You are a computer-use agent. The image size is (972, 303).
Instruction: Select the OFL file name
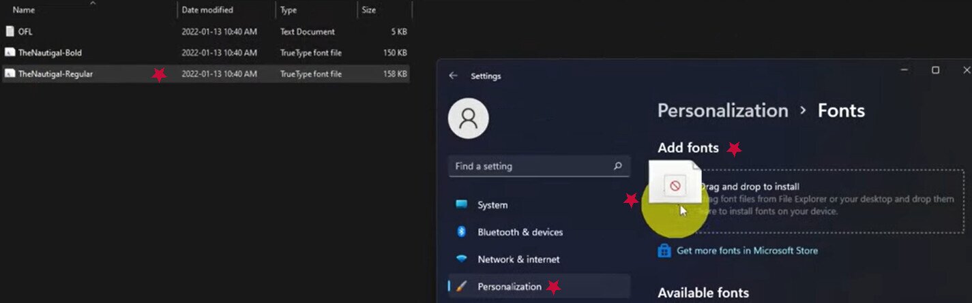[x=25, y=31]
